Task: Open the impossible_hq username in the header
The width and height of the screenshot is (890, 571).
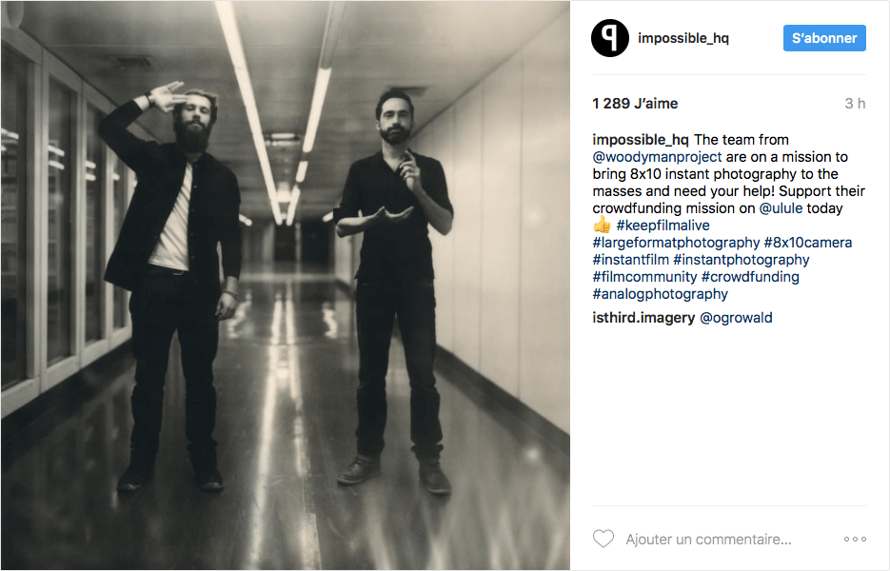Action: click(x=682, y=38)
